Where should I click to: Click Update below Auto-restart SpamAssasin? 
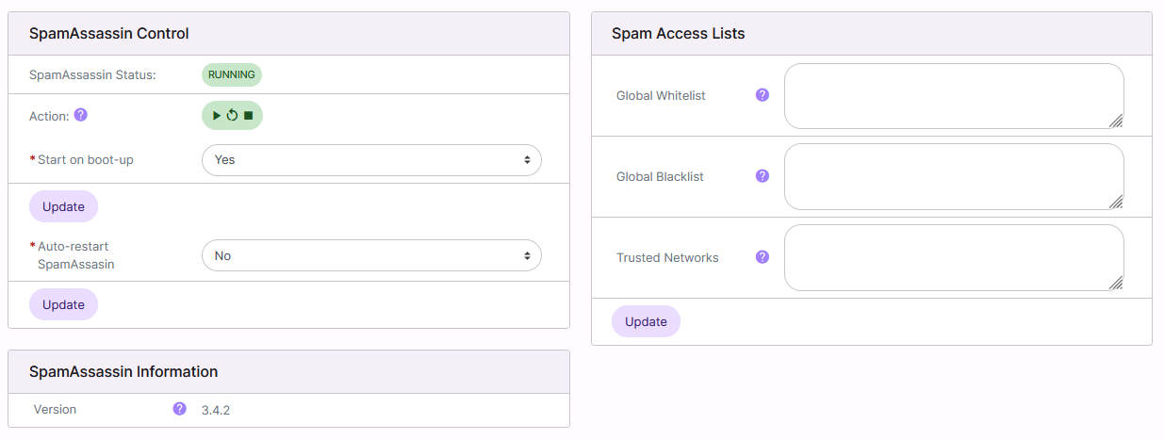tap(63, 304)
